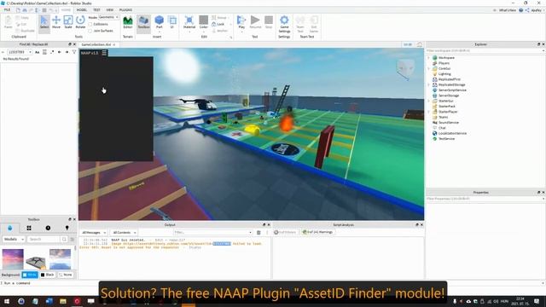Open the FILE menu

click(7, 9)
